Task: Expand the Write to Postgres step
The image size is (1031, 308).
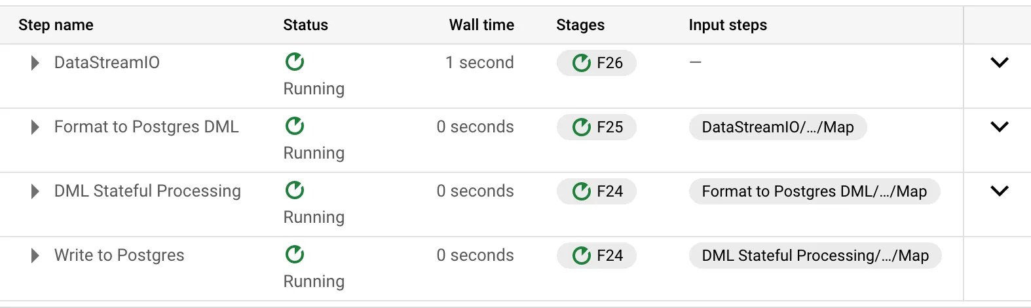Action: 35,256
